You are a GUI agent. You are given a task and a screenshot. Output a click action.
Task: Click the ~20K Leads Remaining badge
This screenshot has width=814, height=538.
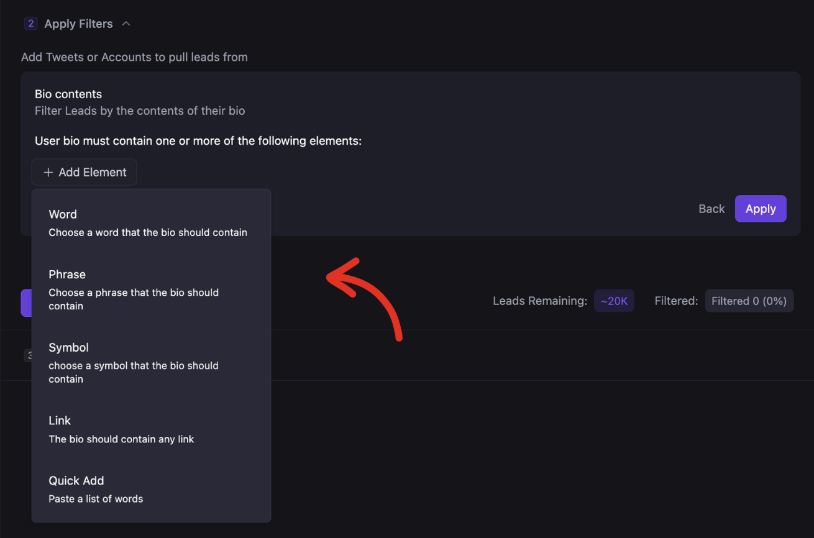coord(614,301)
